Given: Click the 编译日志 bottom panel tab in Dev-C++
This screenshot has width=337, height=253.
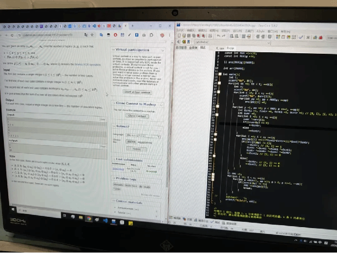Looking at the screenshot, I should [x=201, y=220].
